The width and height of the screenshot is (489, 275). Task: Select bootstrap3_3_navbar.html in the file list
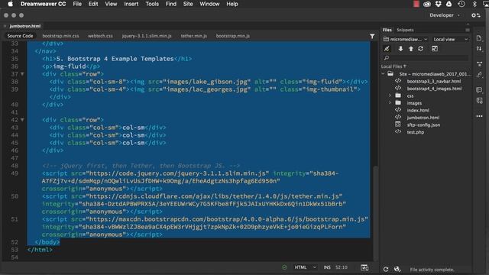point(433,81)
